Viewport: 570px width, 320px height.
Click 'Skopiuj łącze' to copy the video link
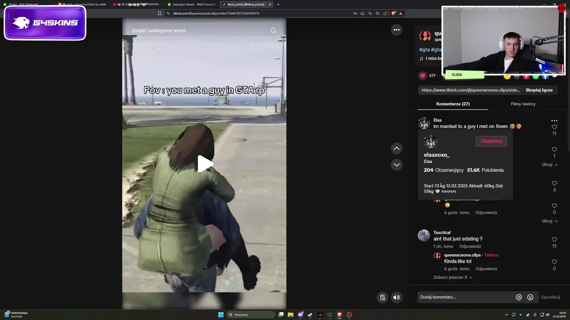click(x=539, y=90)
